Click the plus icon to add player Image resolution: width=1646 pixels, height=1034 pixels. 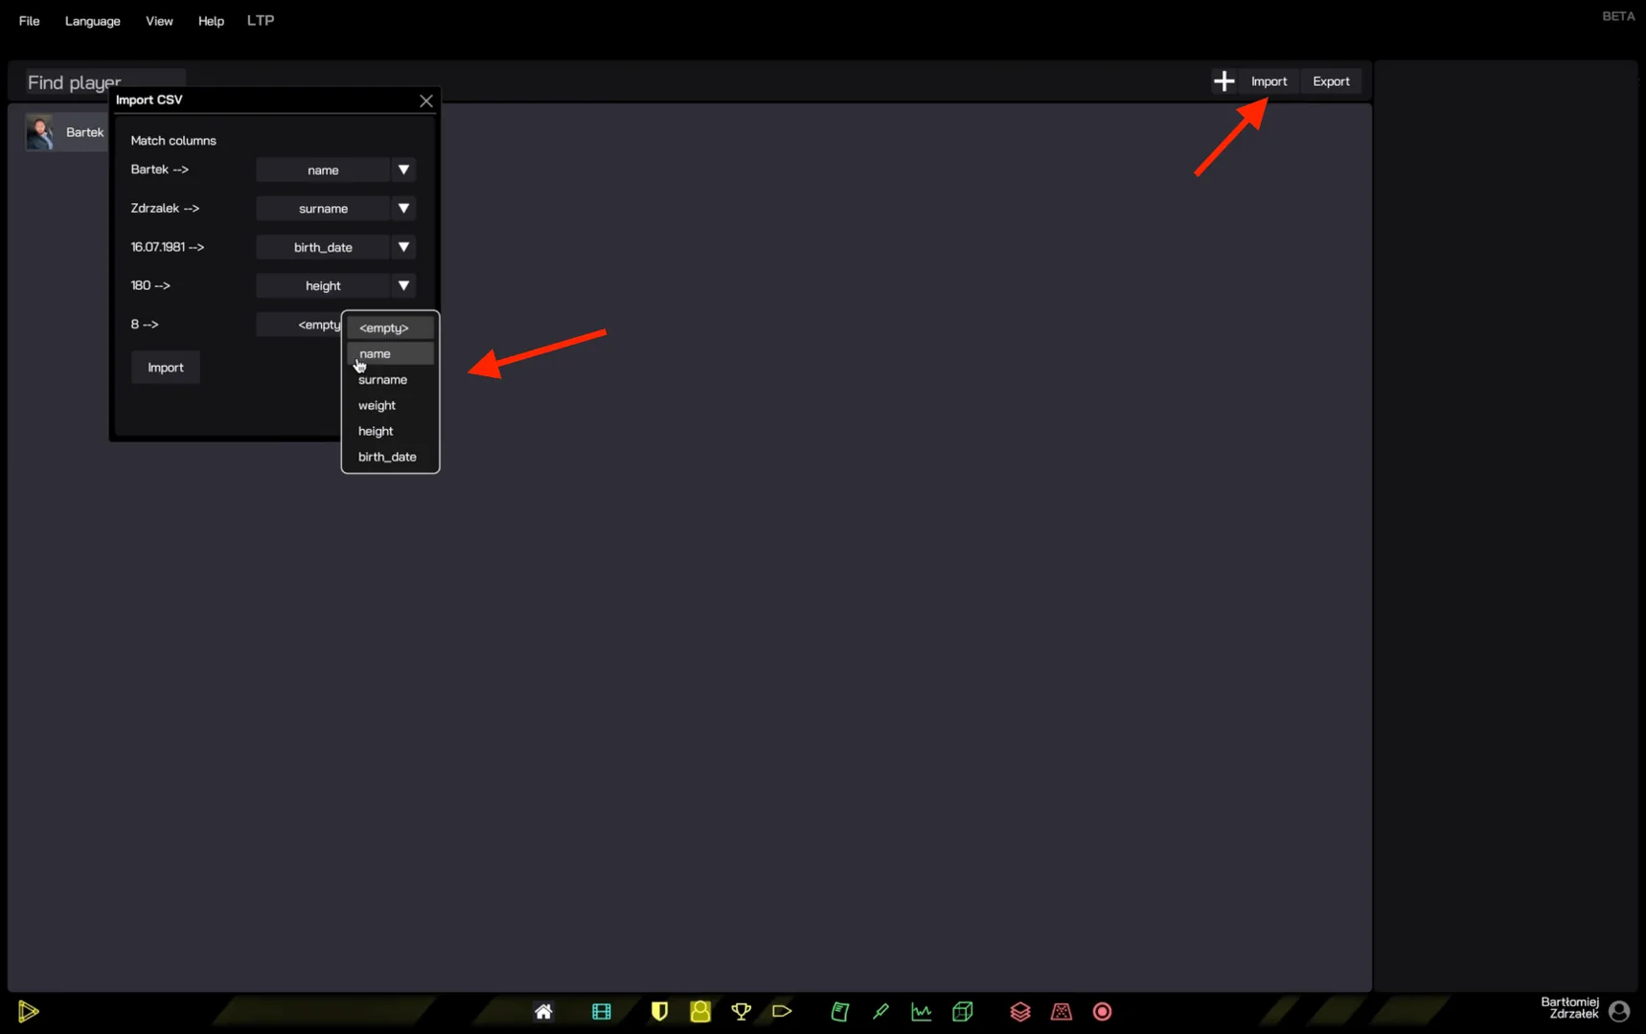[x=1223, y=81]
